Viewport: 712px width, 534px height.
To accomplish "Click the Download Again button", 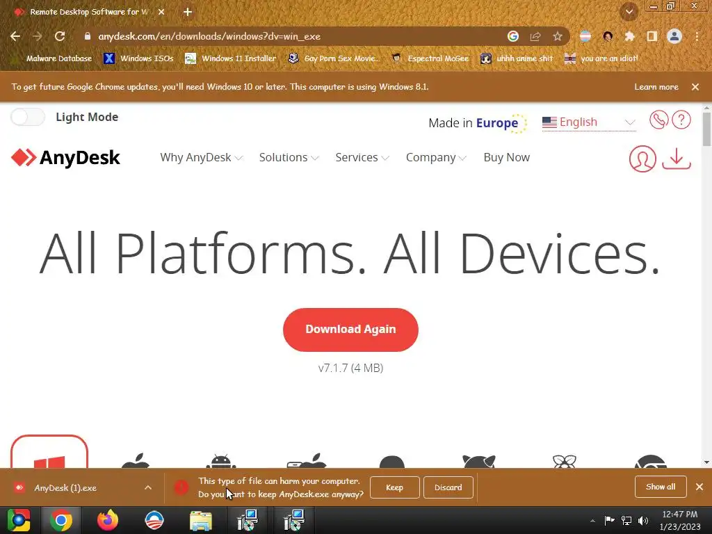I will 350,330.
